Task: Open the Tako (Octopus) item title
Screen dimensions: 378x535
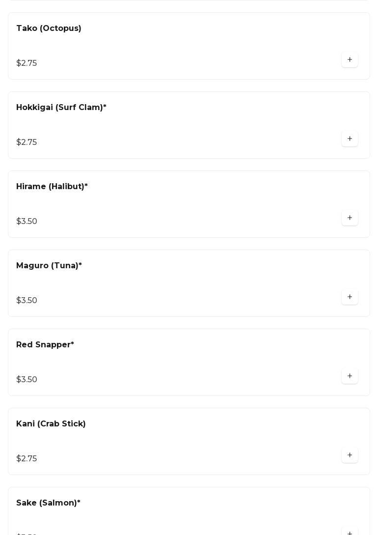Action: pyautogui.click(x=49, y=28)
